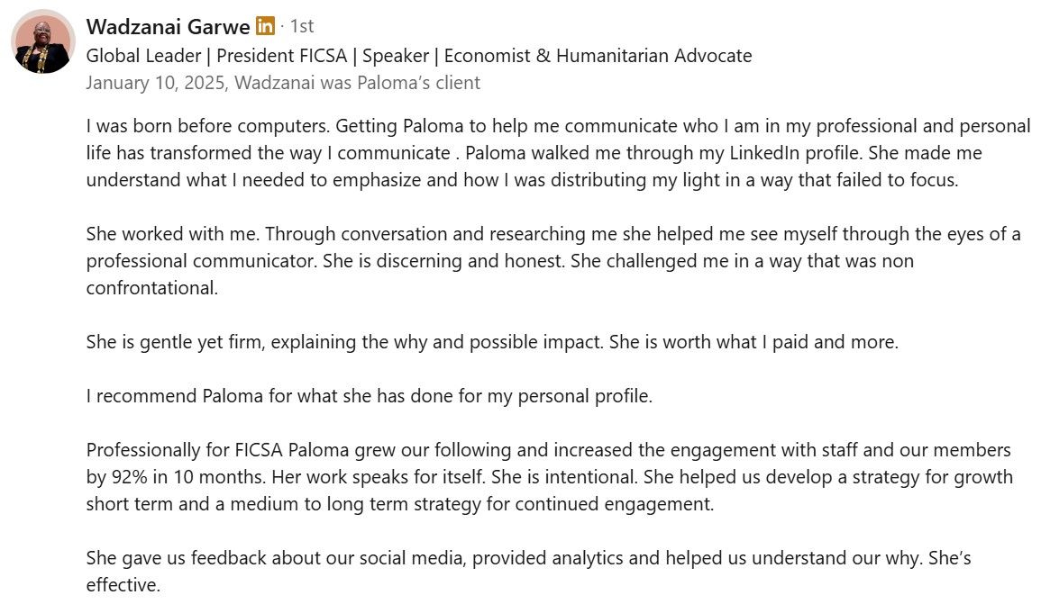Select the 'Global Leader' text in the headline
The width and height of the screenshot is (1041, 604).
143,56
